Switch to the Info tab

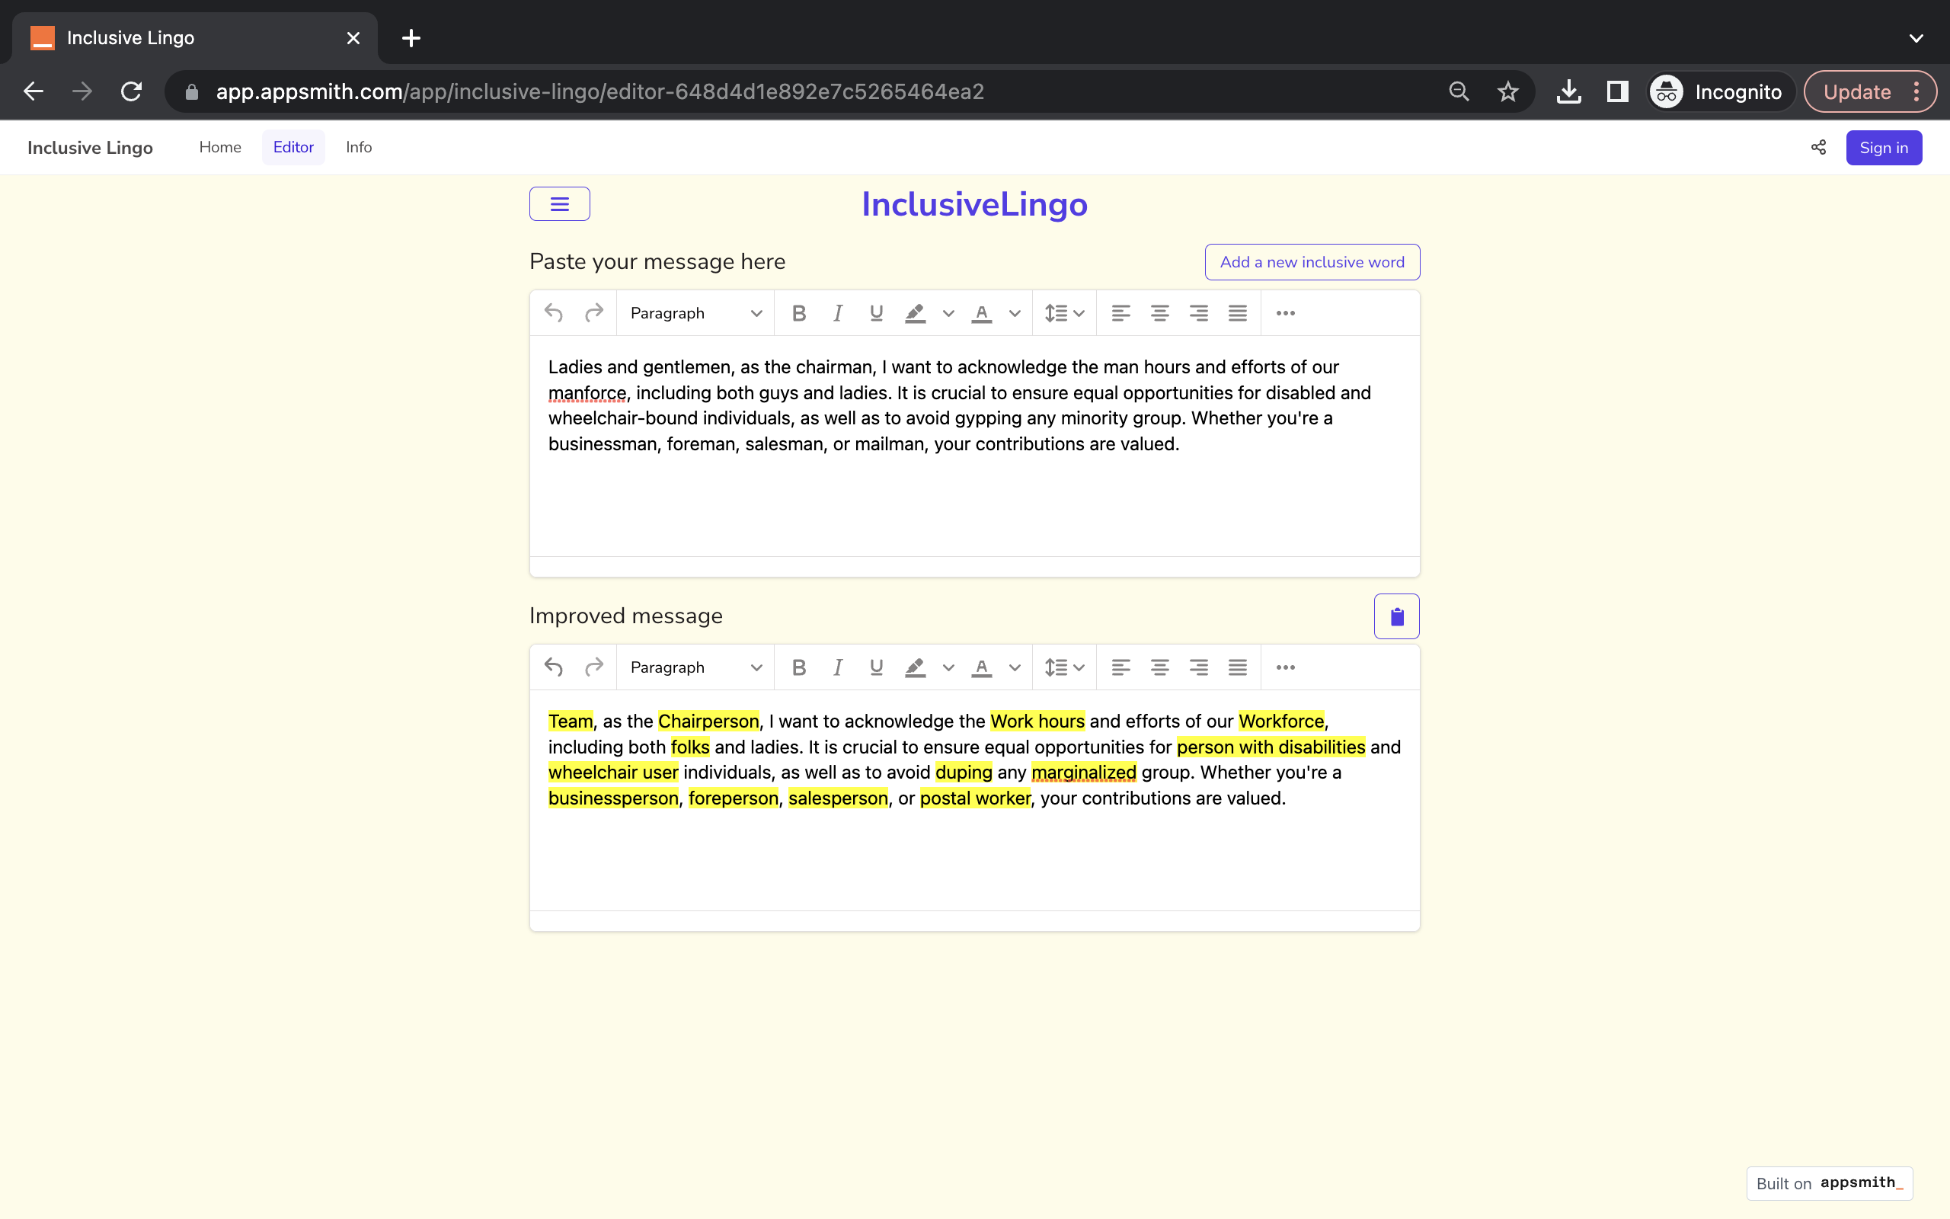coord(359,148)
